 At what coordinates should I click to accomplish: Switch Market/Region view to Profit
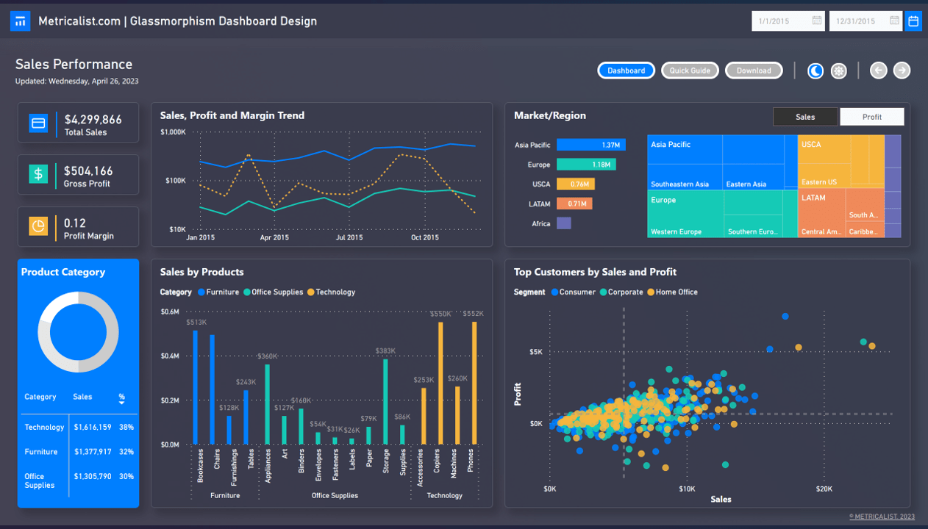point(872,116)
